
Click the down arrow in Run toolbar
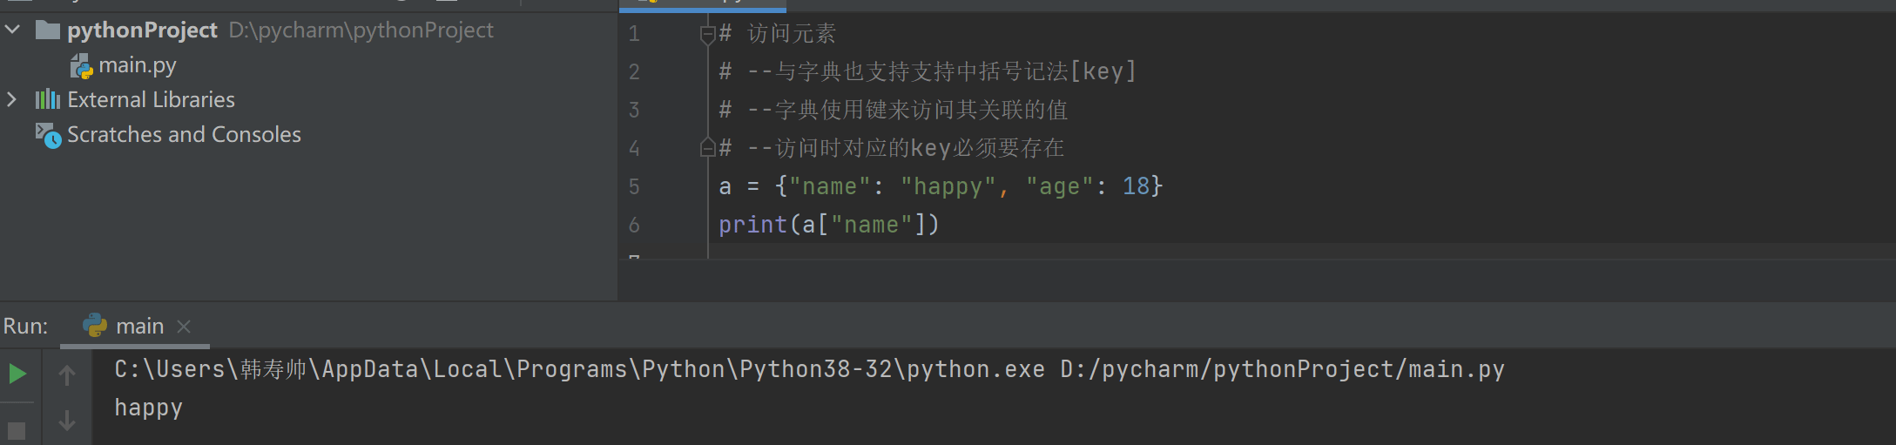(x=67, y=421)
